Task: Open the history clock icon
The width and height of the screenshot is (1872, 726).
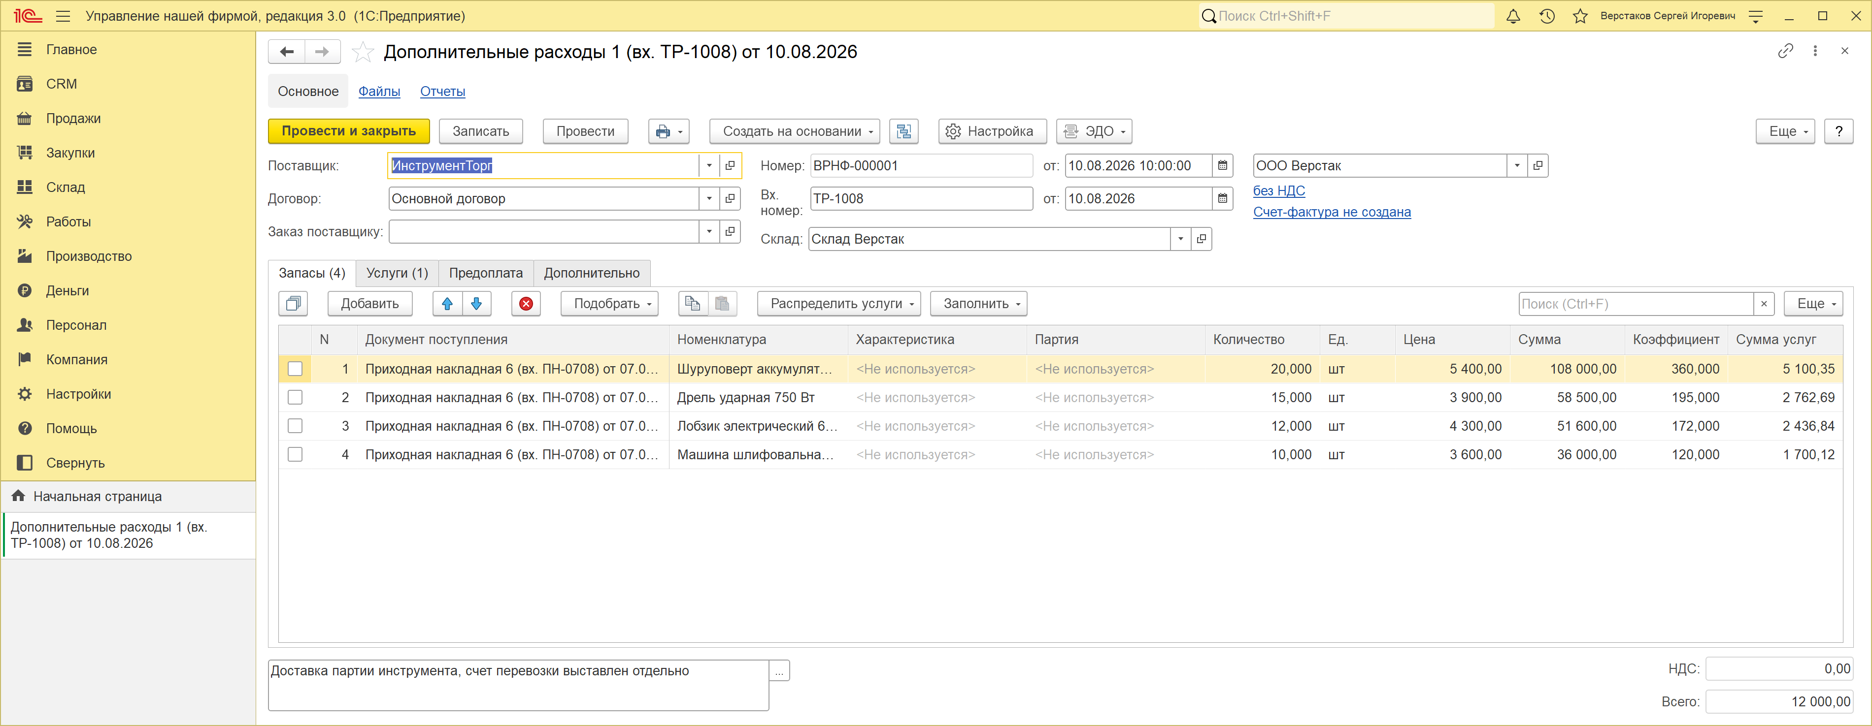Action: click(x=1547, y=16)
